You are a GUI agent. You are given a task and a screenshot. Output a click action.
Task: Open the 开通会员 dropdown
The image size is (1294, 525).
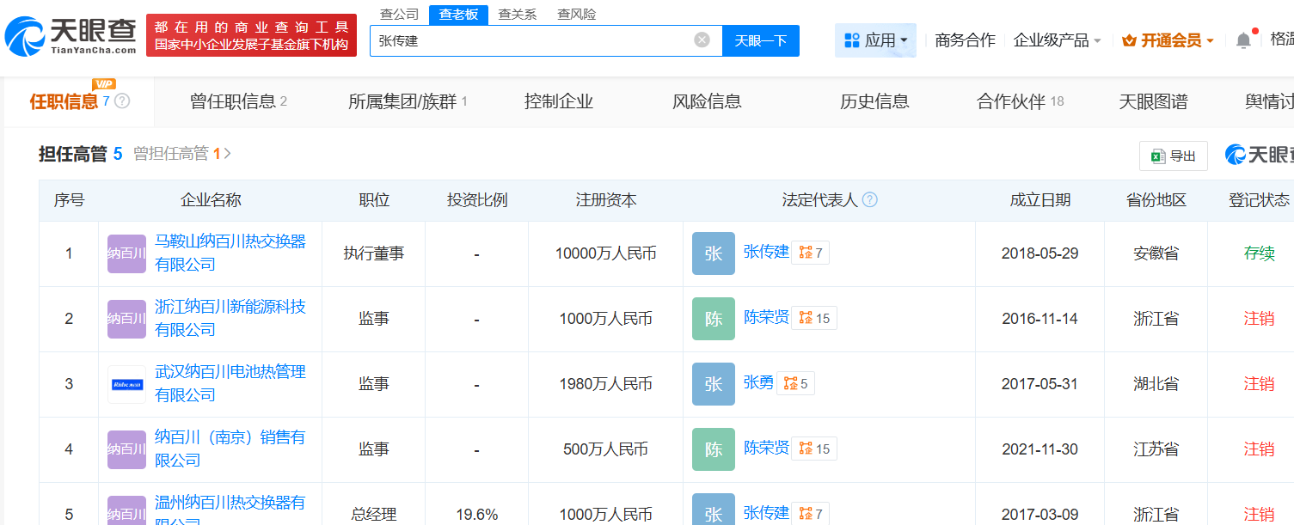(x=1168, y=40)
